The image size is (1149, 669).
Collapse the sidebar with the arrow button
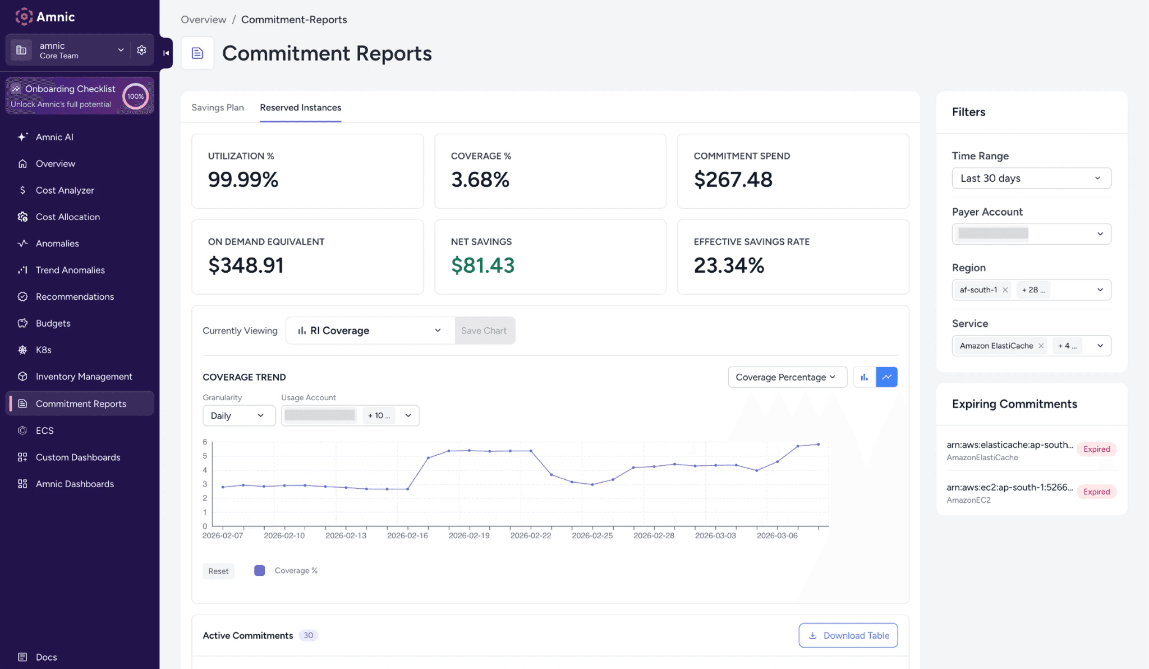(166, 53)
